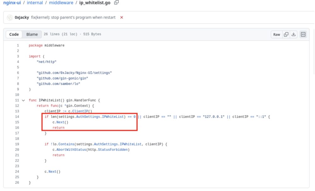Select line number 14 in the gutter
The width and height of the screenshot is (315, 191).
(17, 117)
